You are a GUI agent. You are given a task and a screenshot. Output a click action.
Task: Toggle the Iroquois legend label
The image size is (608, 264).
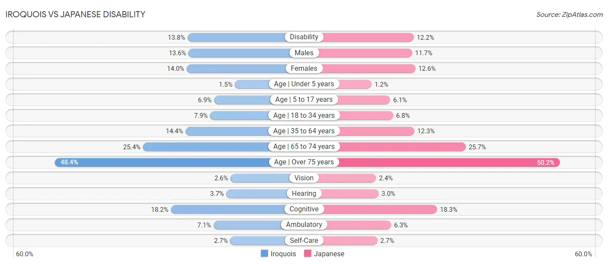pos(283,254)
